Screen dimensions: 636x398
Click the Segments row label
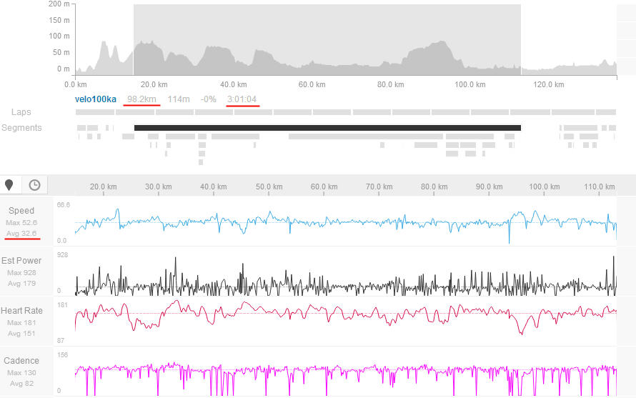[x=21, y=128]
